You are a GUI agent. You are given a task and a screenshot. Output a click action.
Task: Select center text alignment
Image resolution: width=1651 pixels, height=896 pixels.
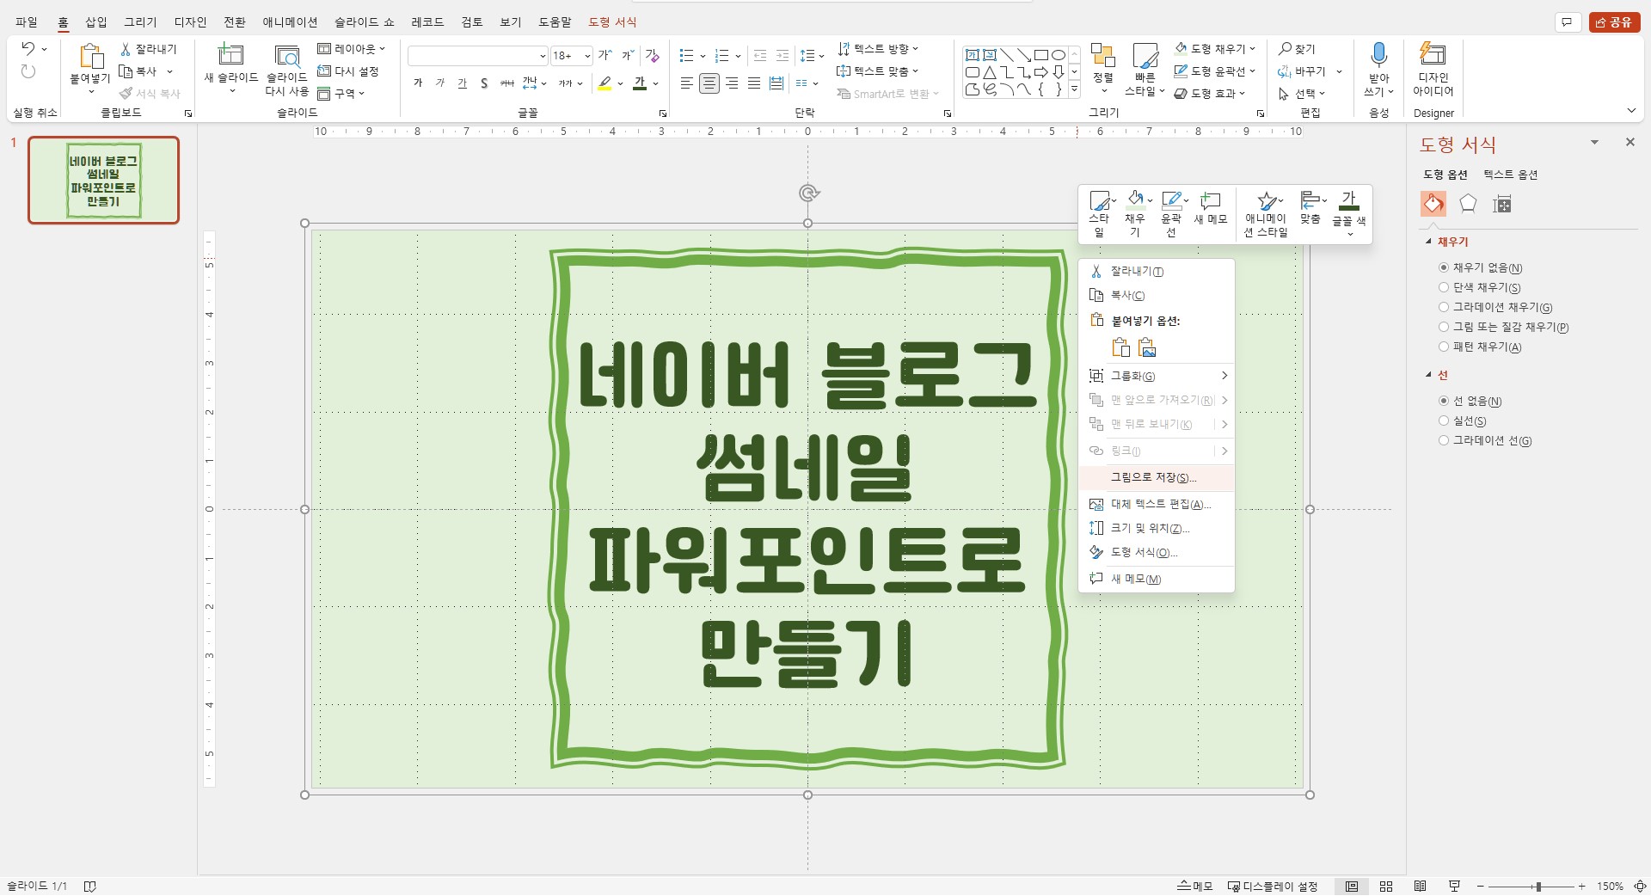709,83
